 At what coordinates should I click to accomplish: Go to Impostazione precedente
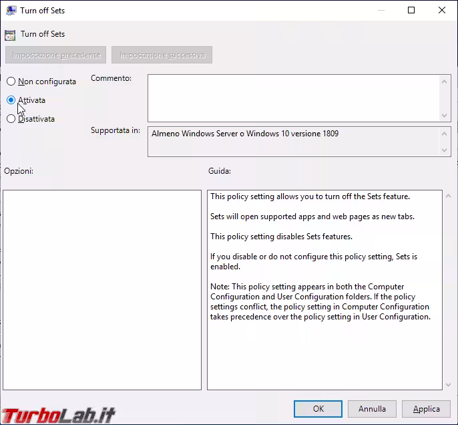tap(56, 55)
